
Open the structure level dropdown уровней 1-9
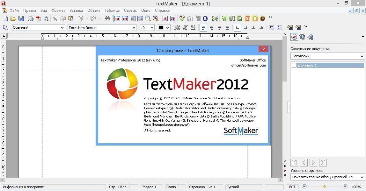[x=362, y=177]
